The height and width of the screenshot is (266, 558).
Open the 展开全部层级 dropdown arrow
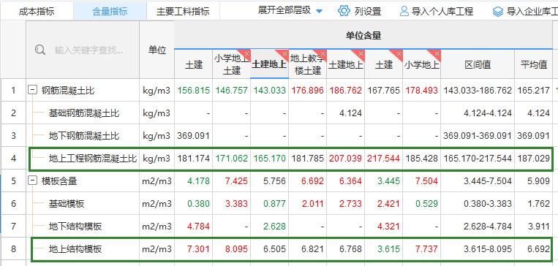[x=319, y=12]
